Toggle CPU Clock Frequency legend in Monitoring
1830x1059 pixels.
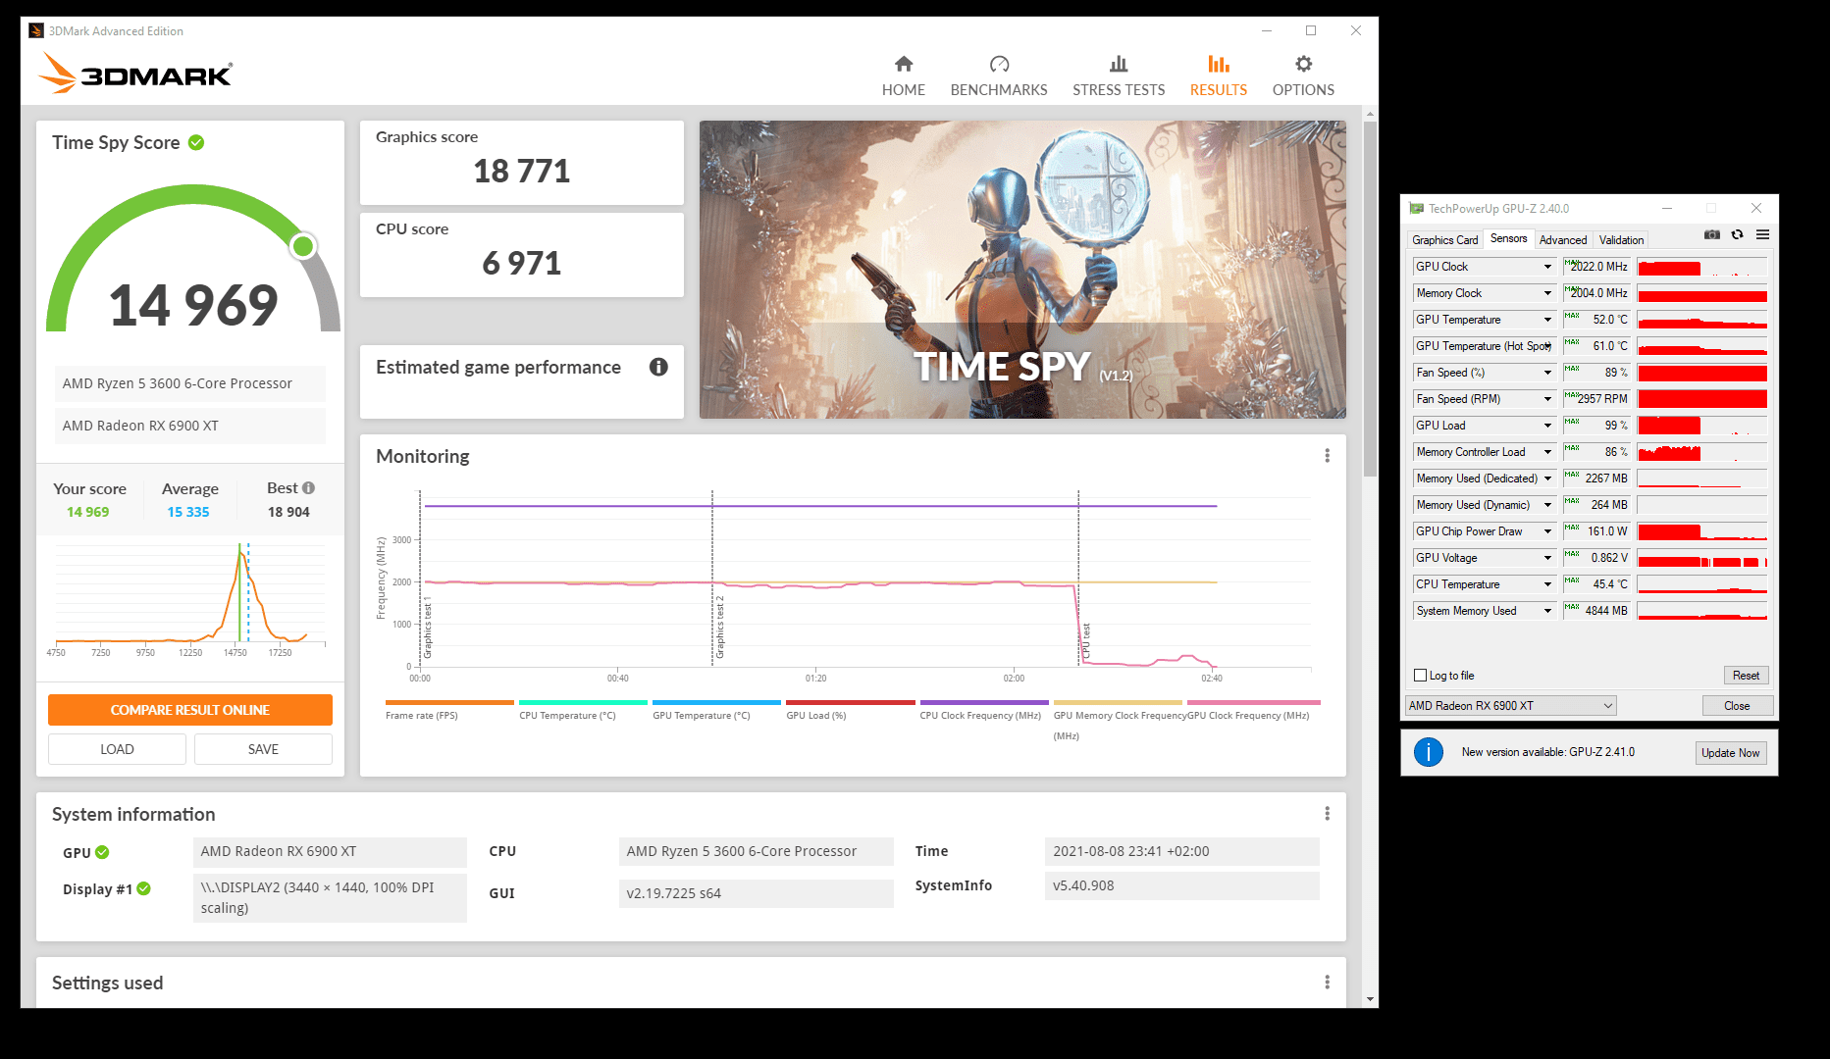point(983,710)
